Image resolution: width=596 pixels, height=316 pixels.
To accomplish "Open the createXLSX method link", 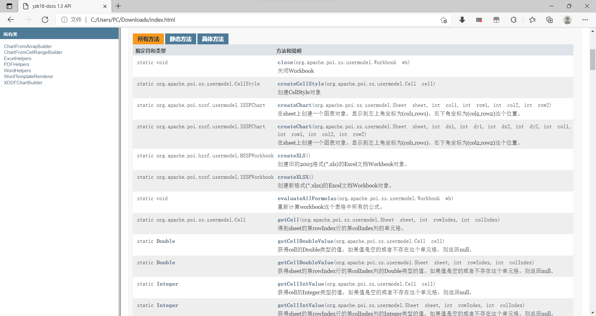I will tap(293, 177).
